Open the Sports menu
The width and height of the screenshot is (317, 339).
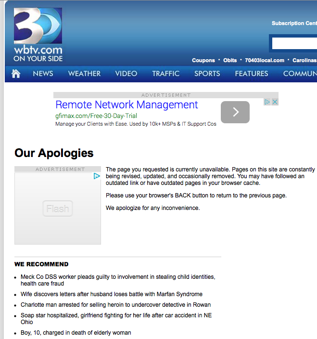point(207,74)
